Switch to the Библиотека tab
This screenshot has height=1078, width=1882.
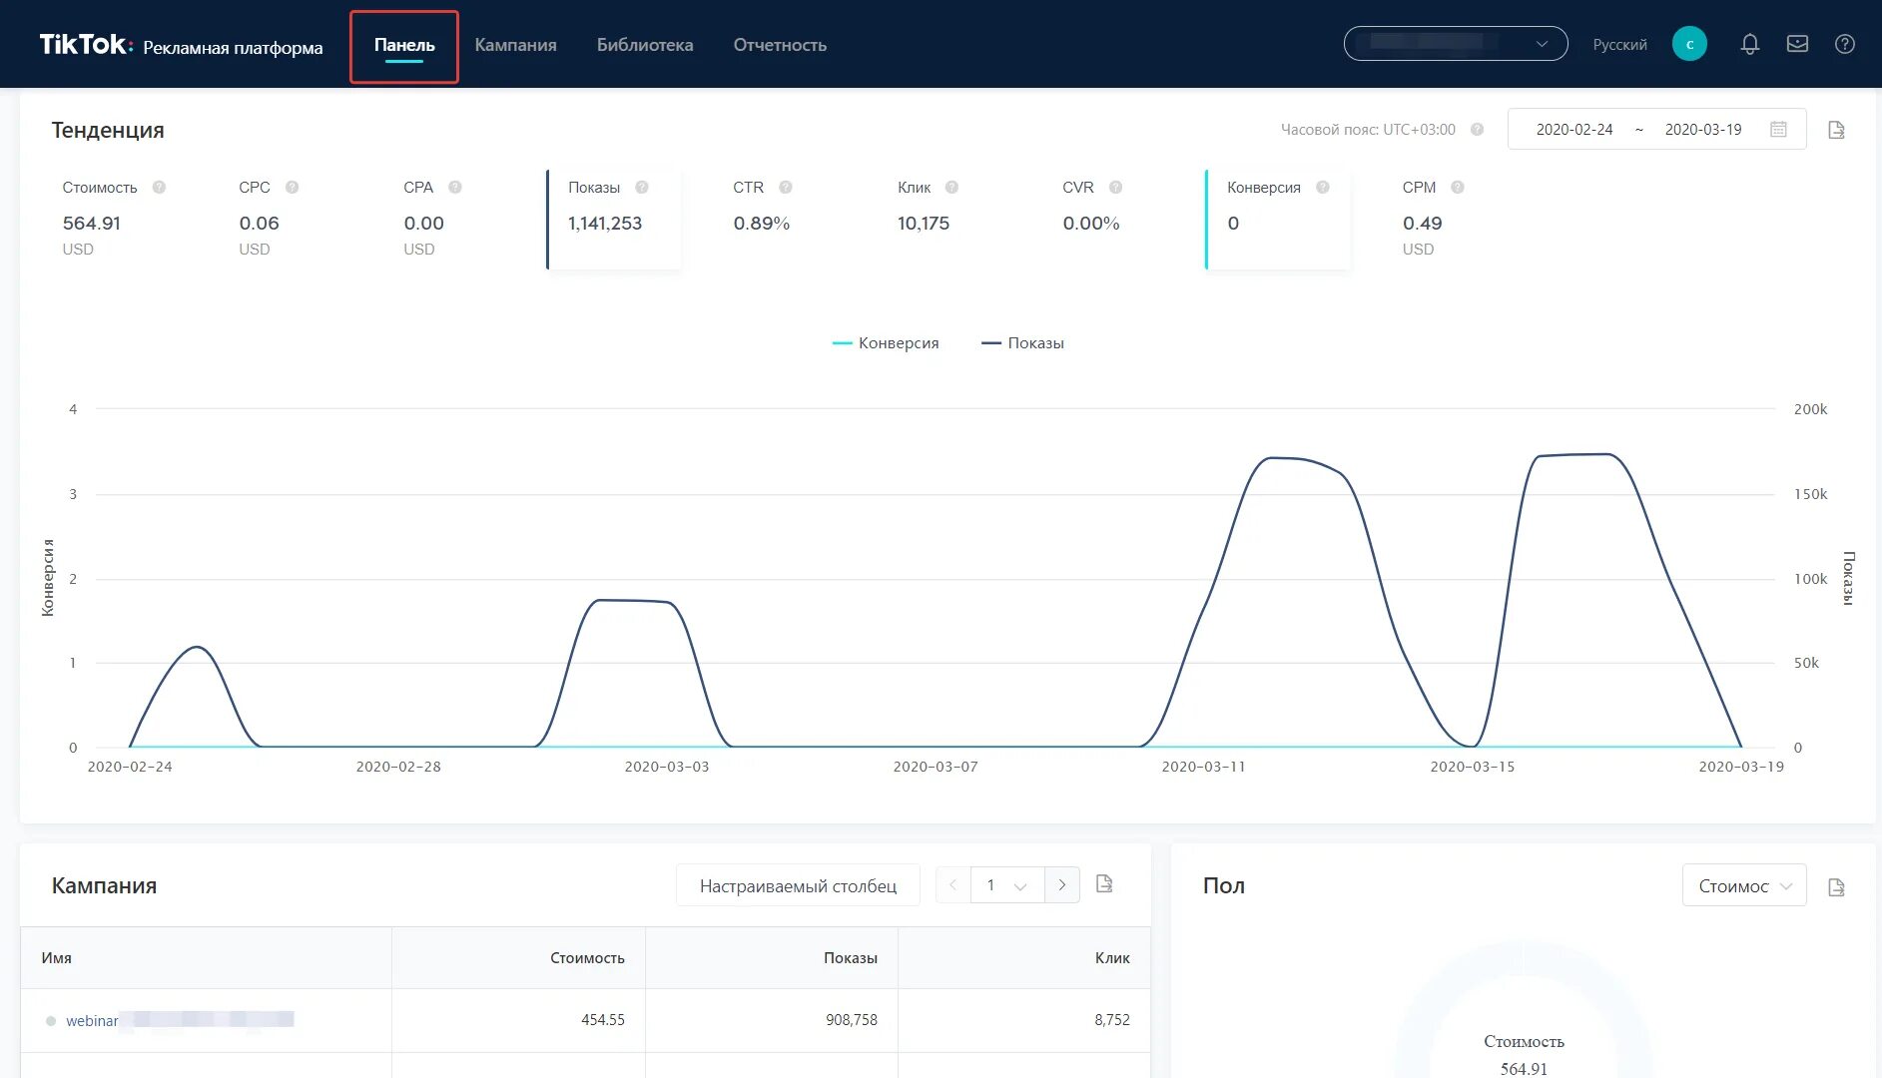pyautogui.click(x=645, y=45)
